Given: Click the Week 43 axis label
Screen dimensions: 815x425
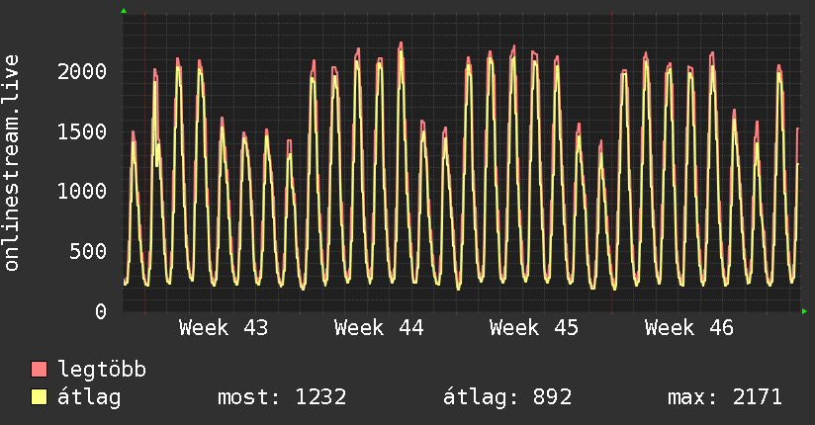Looking at the screenshot, I should (x=224, y=328).
